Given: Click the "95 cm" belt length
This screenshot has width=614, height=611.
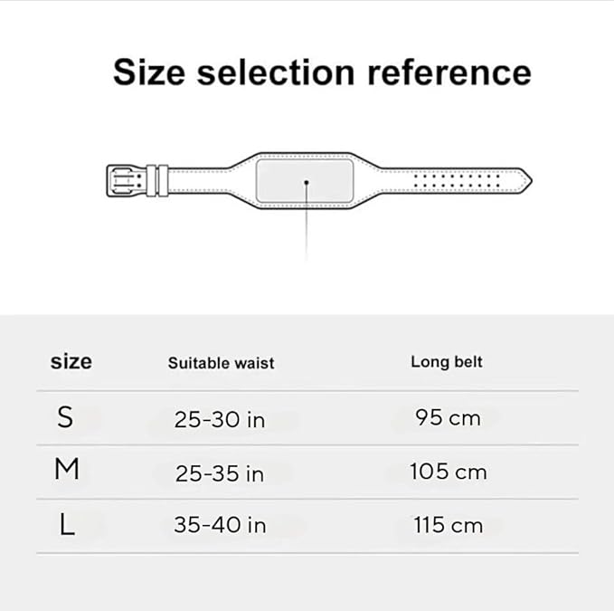Looking at the screenshot, I should pos(448,417).
